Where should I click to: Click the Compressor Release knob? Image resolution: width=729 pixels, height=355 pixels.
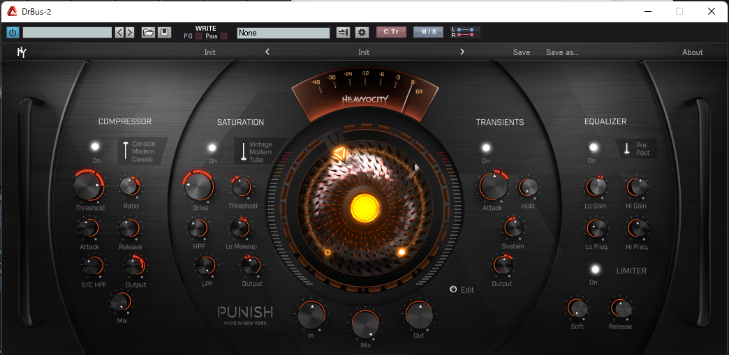[128, 228]
